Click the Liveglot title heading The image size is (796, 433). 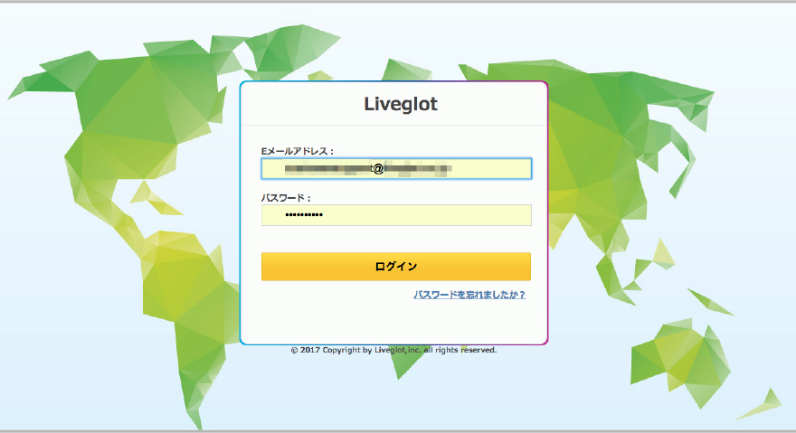(401, 104)
